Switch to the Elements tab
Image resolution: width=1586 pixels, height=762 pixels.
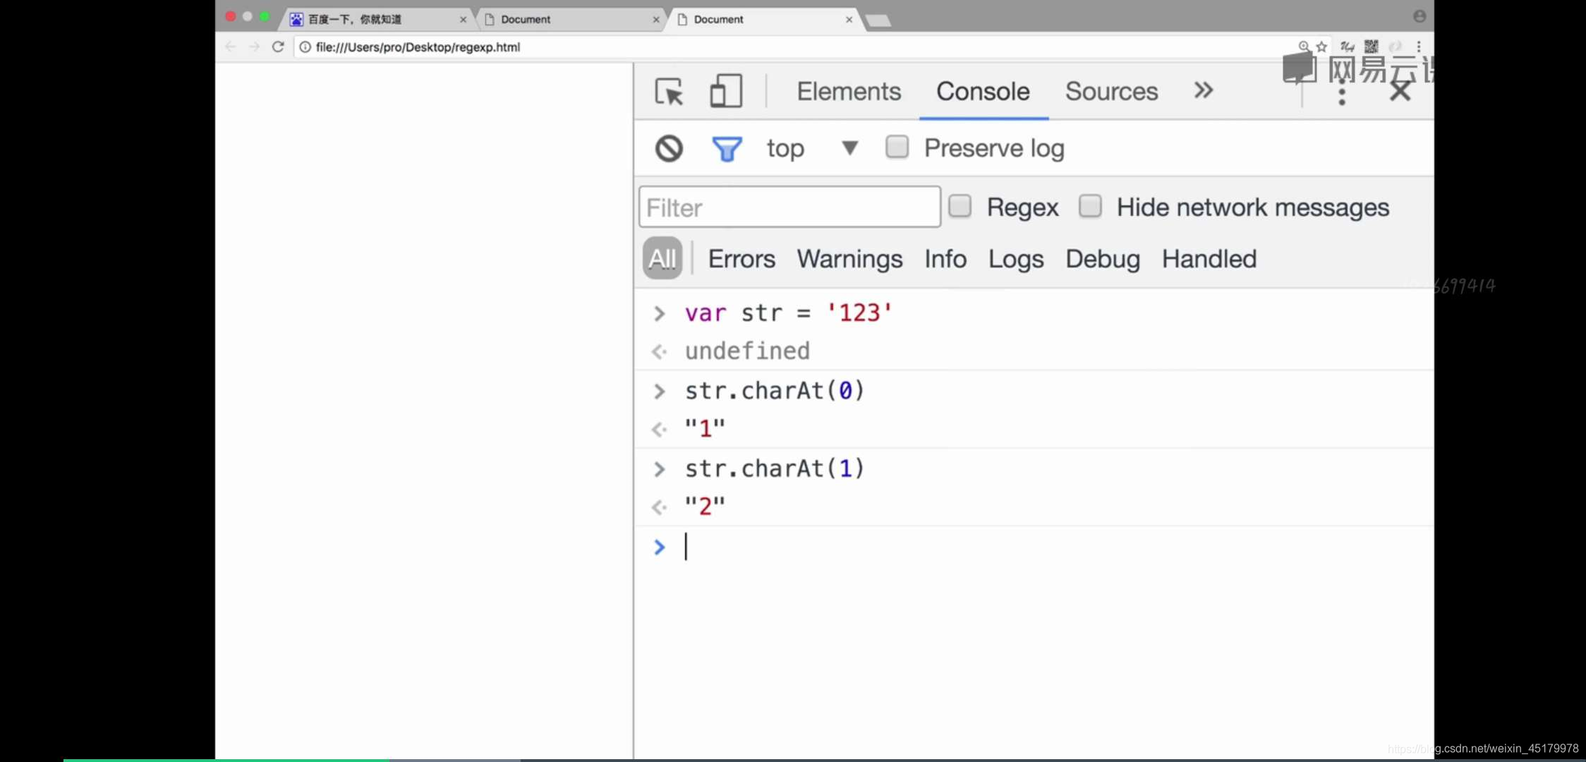pyautogui.click(x=849, y=92)
